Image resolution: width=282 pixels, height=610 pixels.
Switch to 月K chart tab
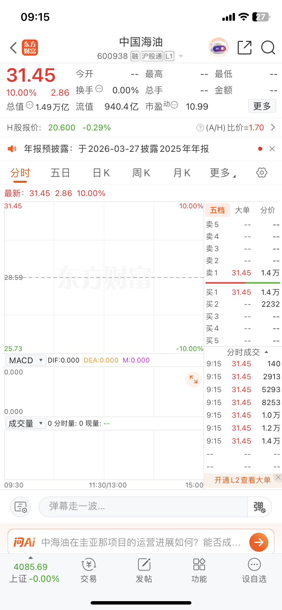pyautogui.click(x=182, y=173)
